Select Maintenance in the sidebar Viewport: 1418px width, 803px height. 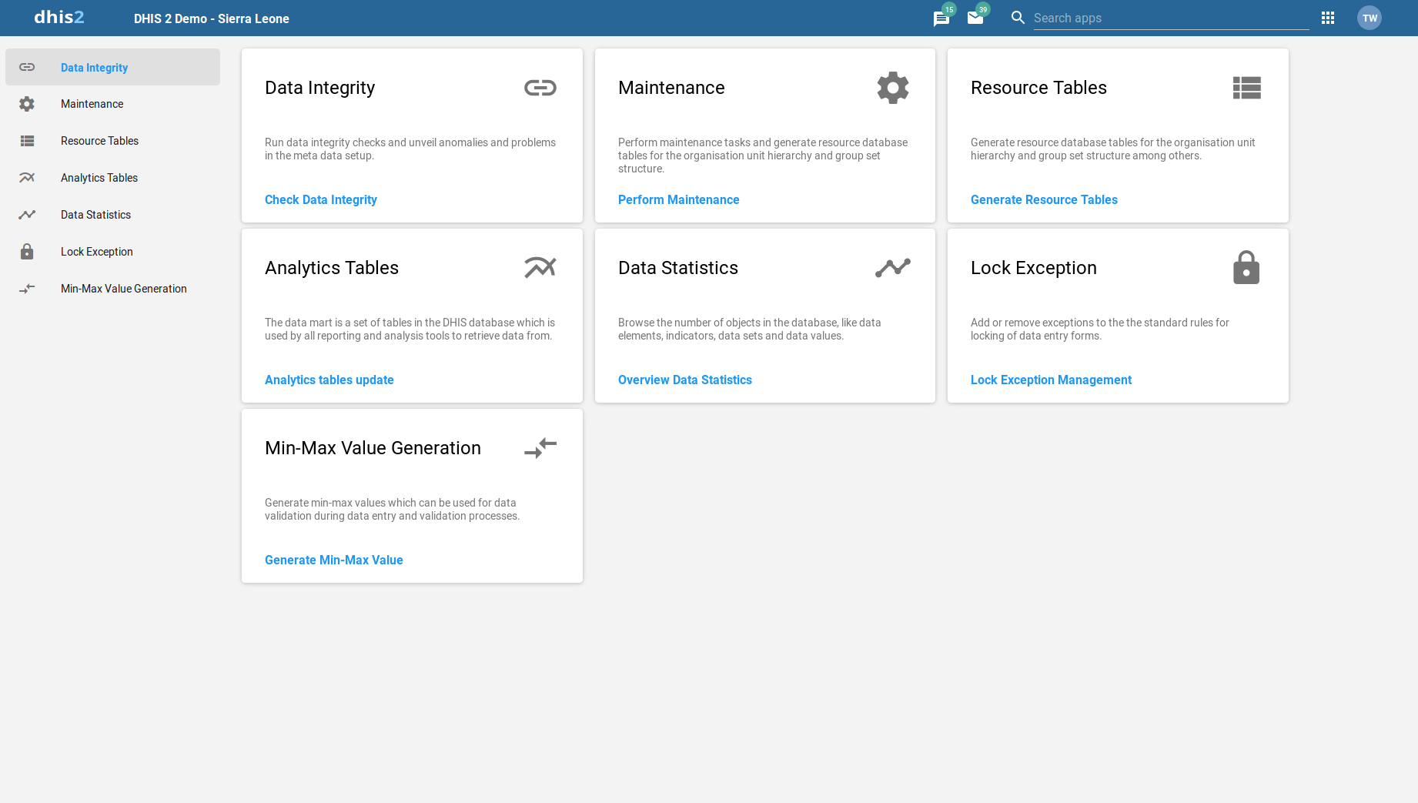(x=92, y=104)
